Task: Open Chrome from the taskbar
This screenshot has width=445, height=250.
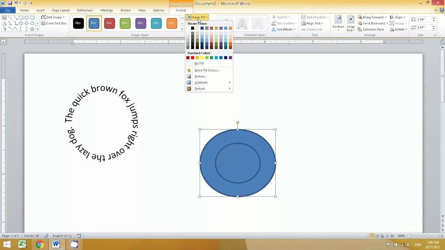Action: point(39,244)
